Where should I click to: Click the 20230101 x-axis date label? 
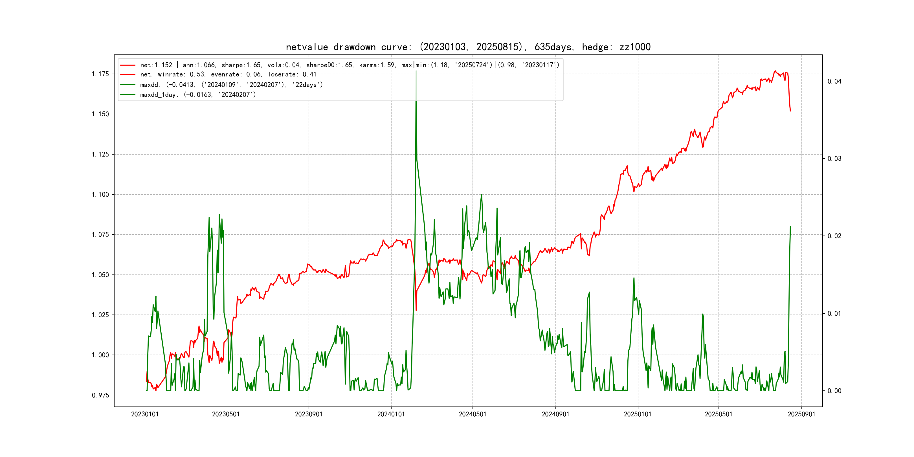click(145, 414)
